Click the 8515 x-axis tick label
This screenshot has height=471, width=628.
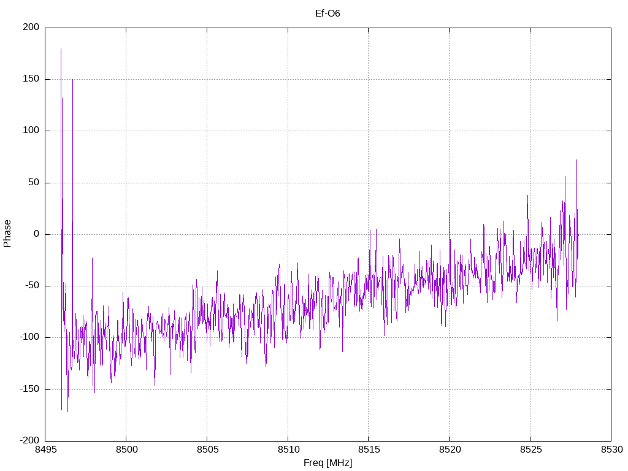tap(368, 450)
